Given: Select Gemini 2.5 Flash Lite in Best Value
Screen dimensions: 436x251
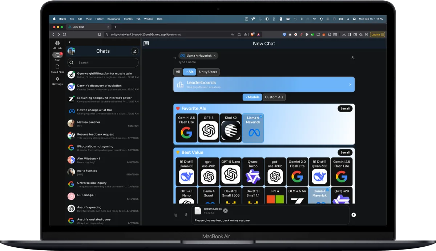Looking at the screenshot, I should tap(342, 172).
